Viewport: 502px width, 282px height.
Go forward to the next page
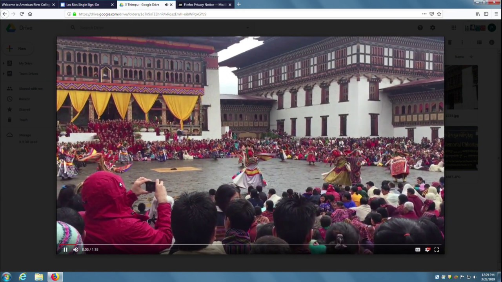point(13,14)
